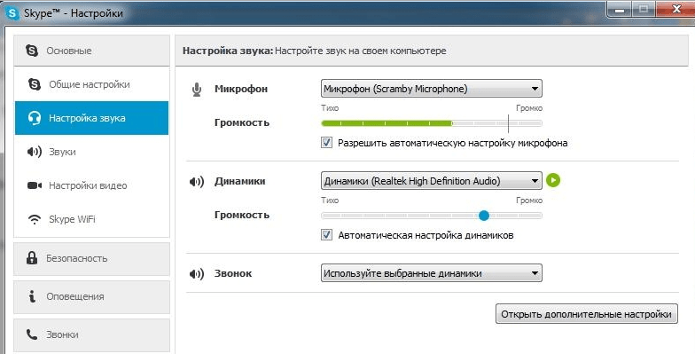
Task: Click the info icon for Оповещения
Action: tap(32, 296)
